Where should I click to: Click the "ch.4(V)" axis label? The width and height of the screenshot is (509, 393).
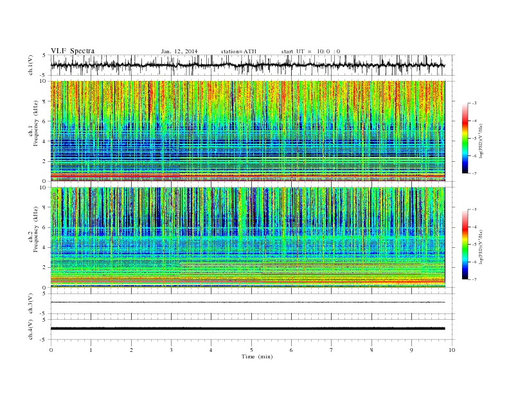(x=31, y=329)
